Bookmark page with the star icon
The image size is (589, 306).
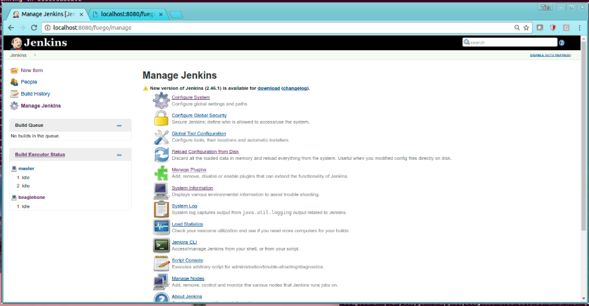pos(526,27)
